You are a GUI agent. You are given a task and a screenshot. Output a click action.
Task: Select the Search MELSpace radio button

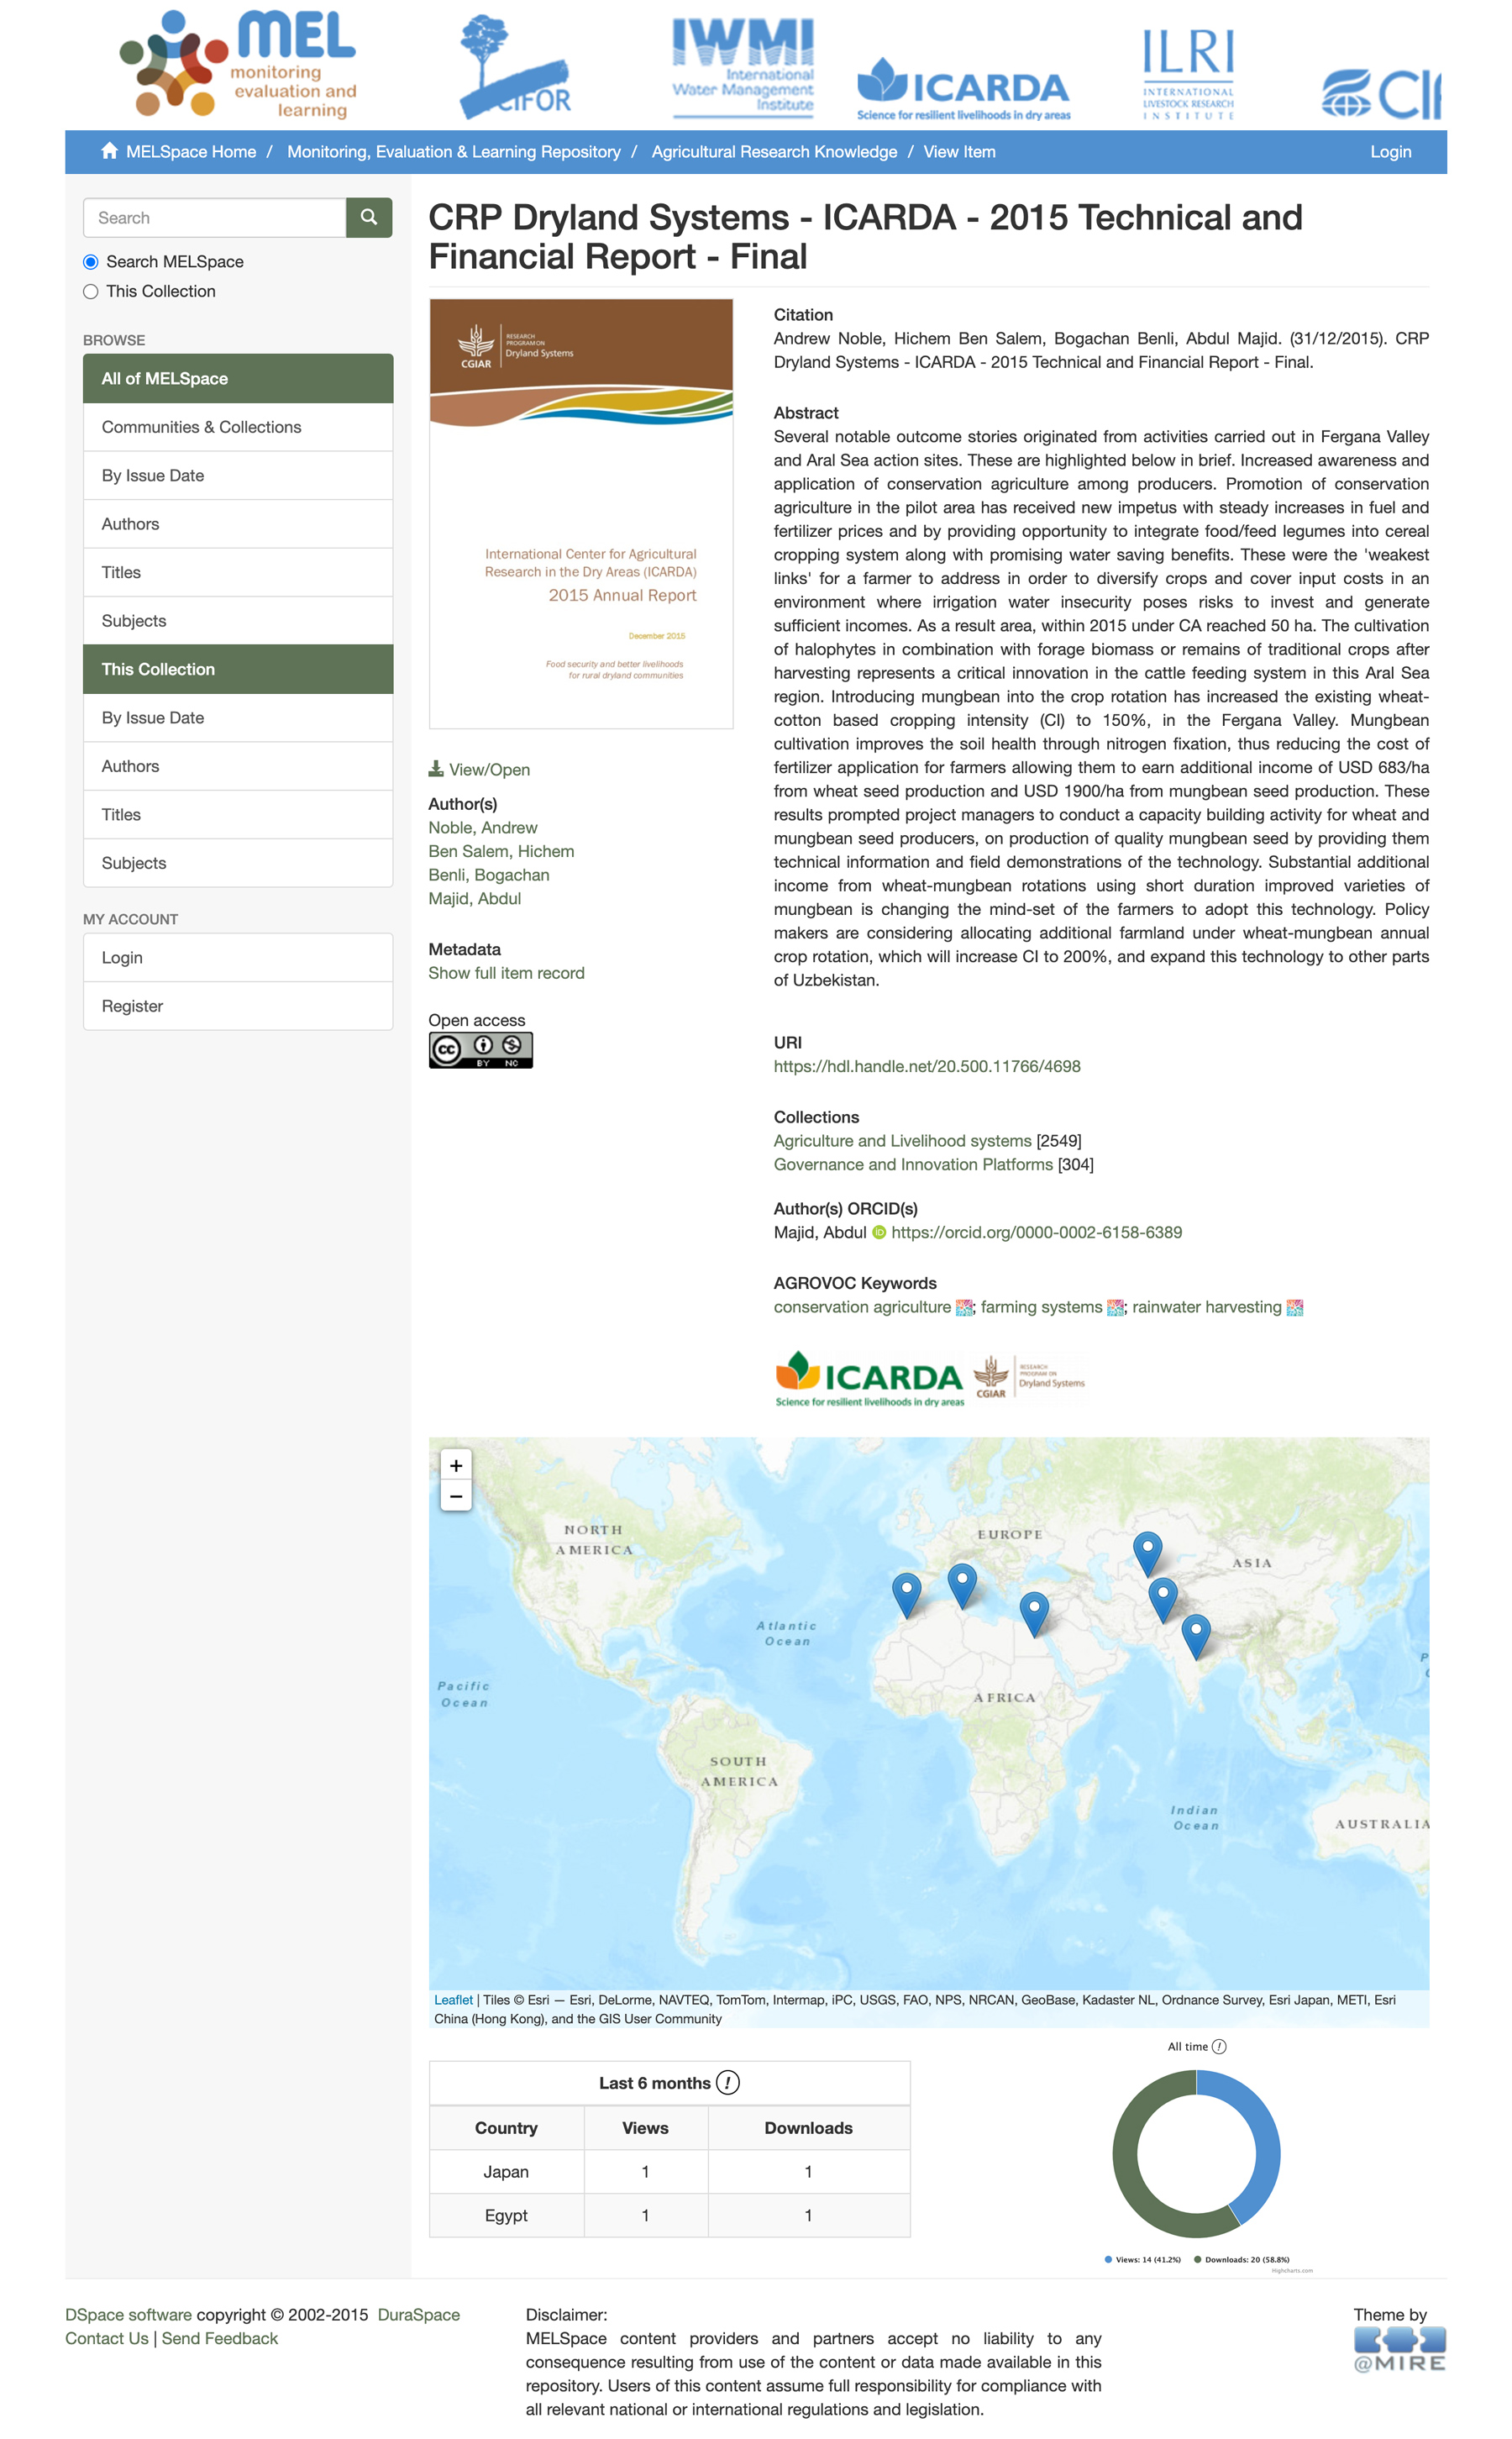pos(91,262)
